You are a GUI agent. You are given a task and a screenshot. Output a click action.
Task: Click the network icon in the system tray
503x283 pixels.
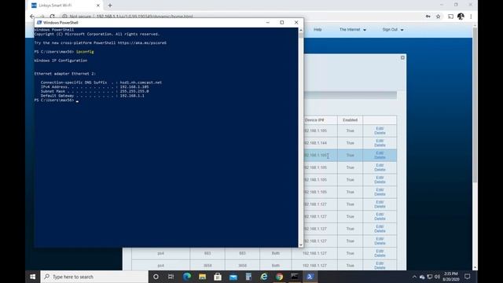[430, 277]
